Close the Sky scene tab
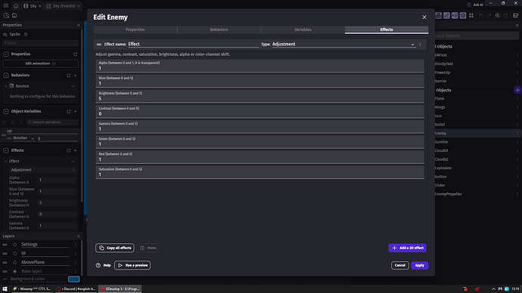Screen dimensions: 522x293 (39, 6)
